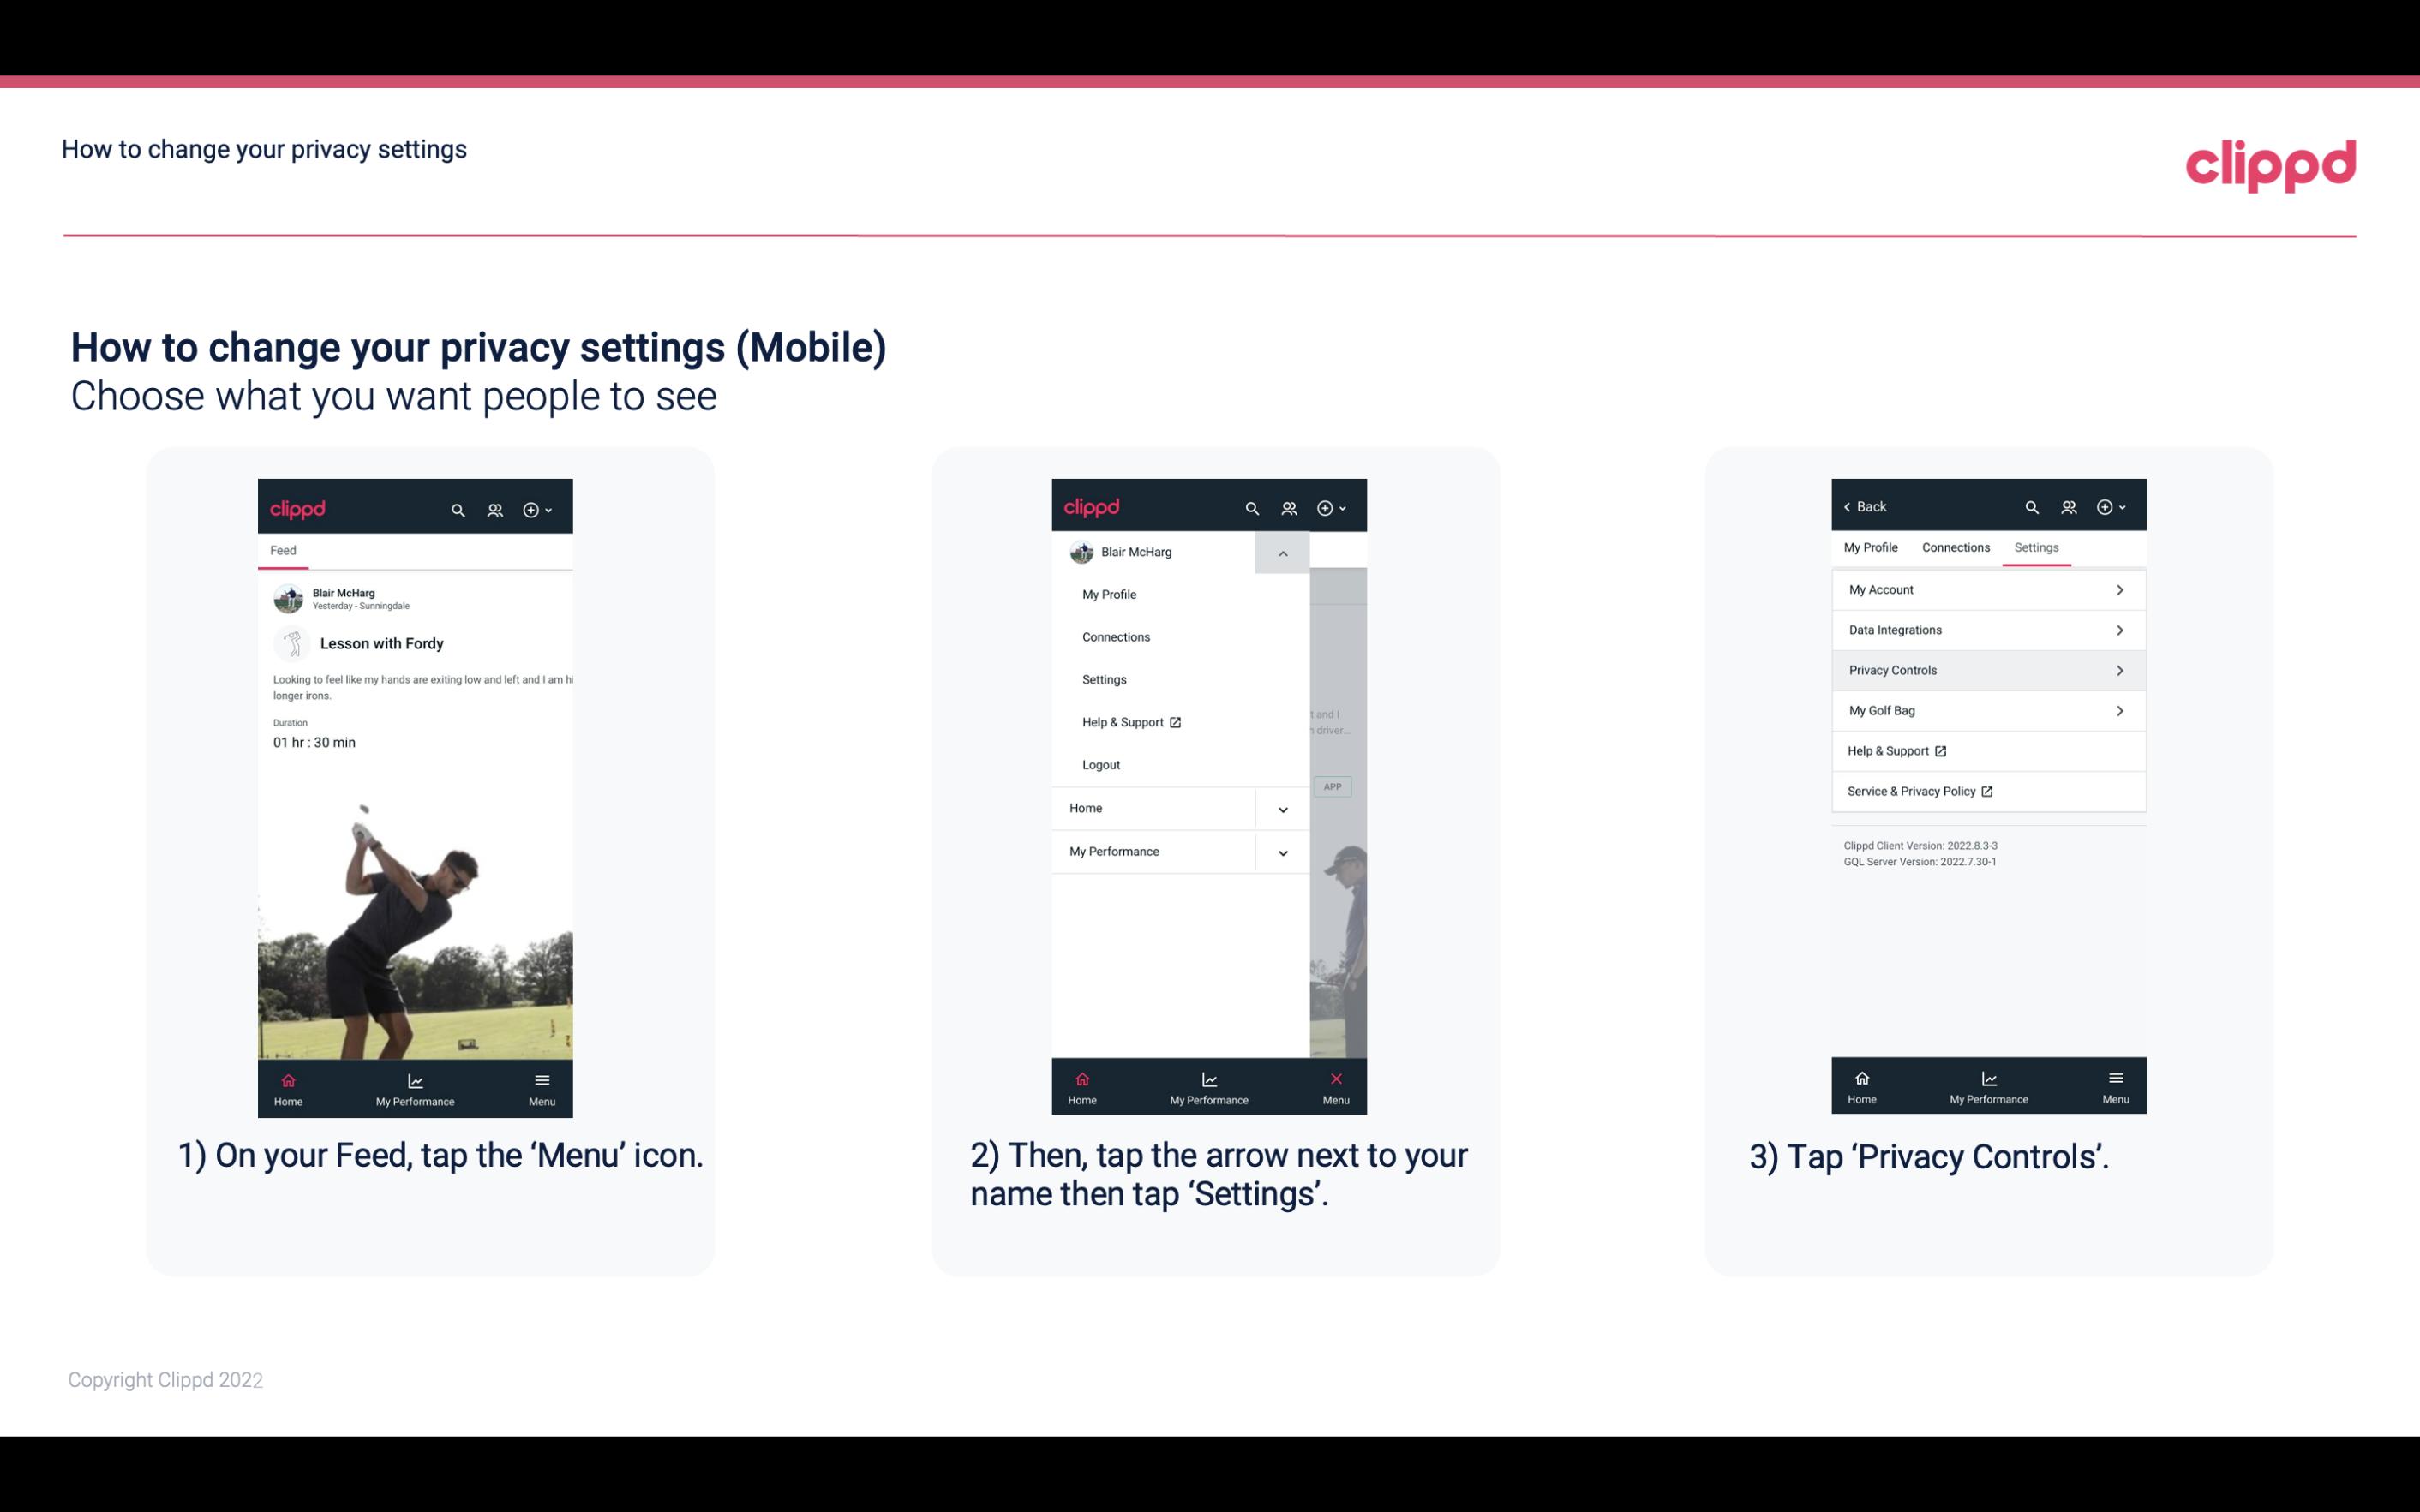Select the Privacy Controls menu item

(1986, 669)
